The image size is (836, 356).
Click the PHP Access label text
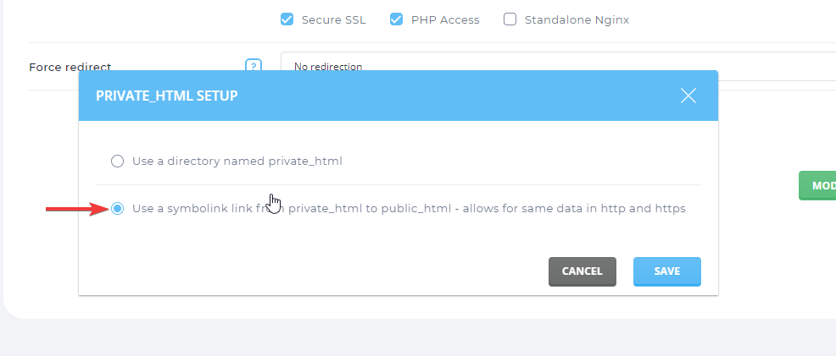445,20
